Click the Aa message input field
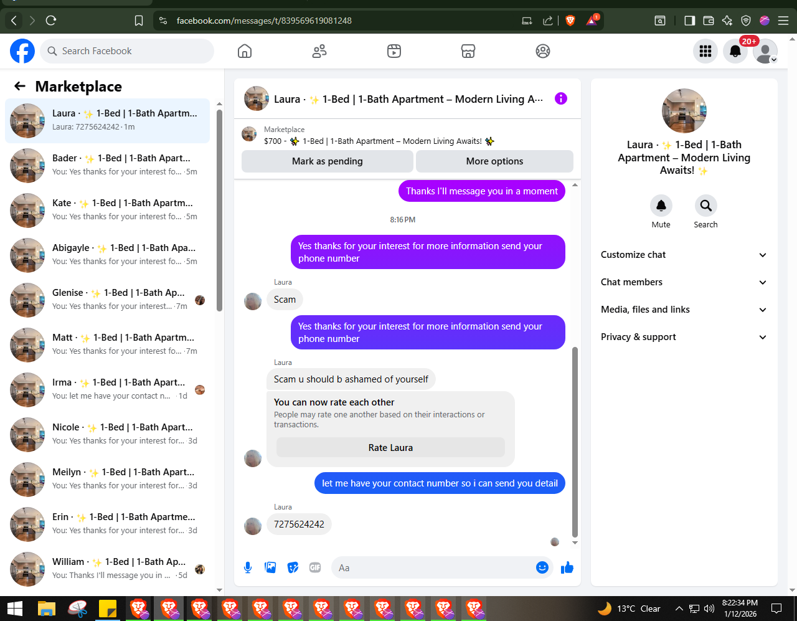This screenshot has width=797, height=621. click(x=433, y=567)
